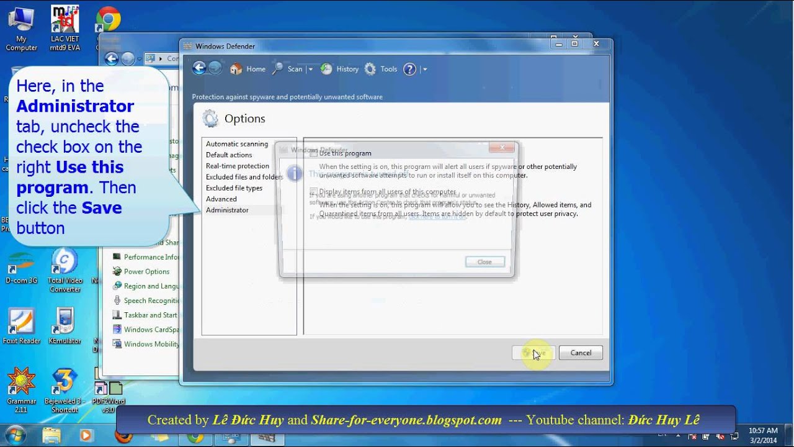Open the Windows Start menu

point(15,435)
